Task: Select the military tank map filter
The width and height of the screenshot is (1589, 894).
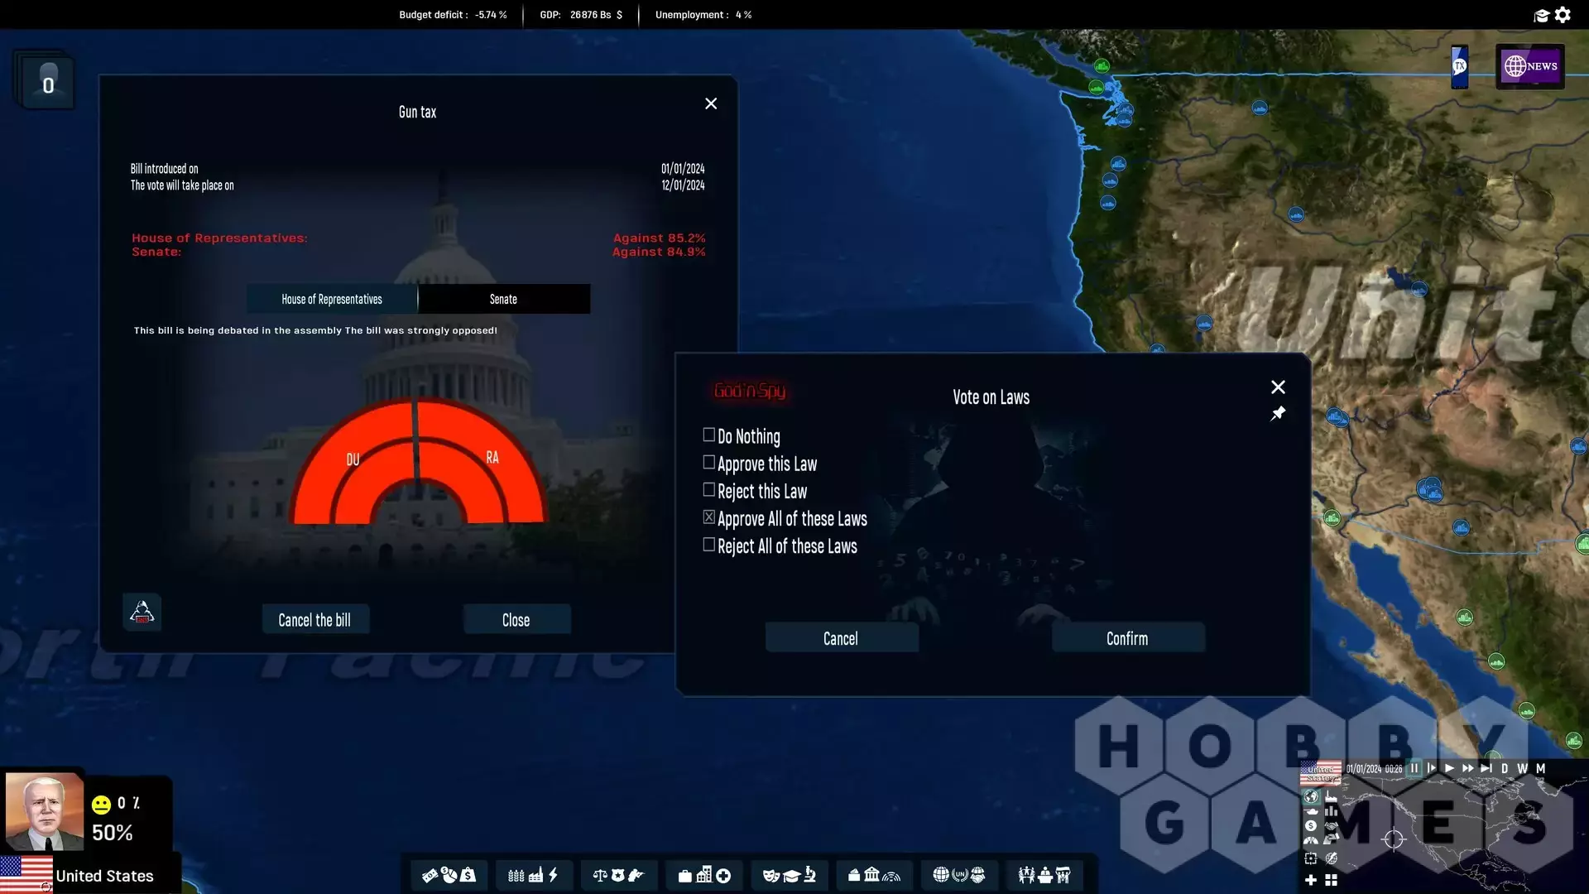Action: pyautogui.click(x=1311, y=811)
